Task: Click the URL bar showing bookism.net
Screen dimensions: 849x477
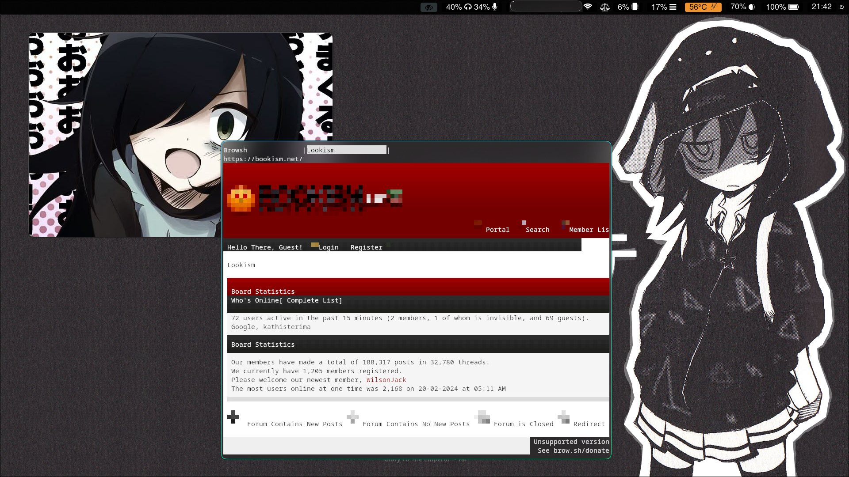Action: [263, 159]
